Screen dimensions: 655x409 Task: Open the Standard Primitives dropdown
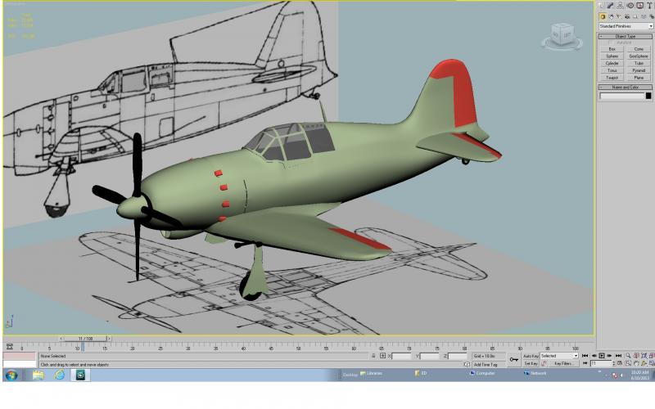coord(626,26)
